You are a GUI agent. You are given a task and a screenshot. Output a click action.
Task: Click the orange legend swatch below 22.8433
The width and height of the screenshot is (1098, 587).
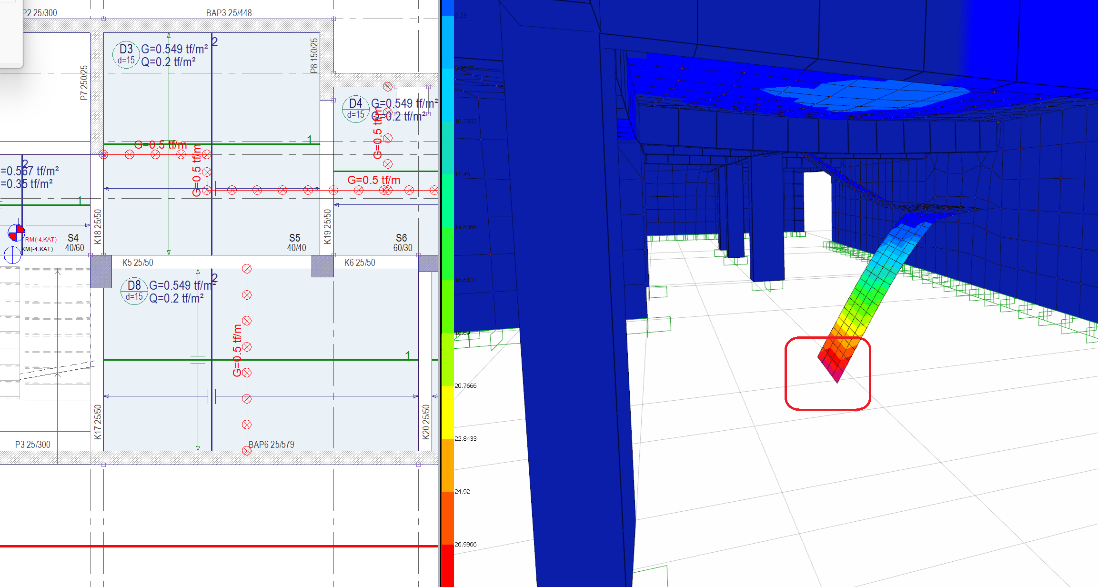tap(447, 465)
